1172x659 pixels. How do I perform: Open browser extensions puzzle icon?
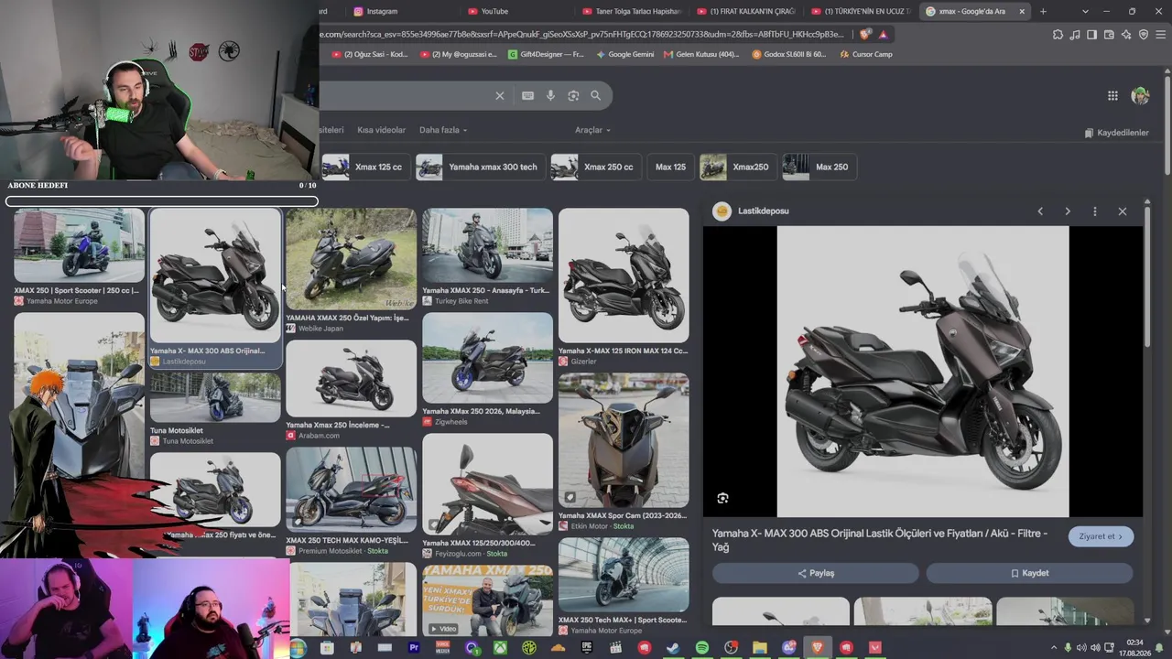coord(1058,35)
